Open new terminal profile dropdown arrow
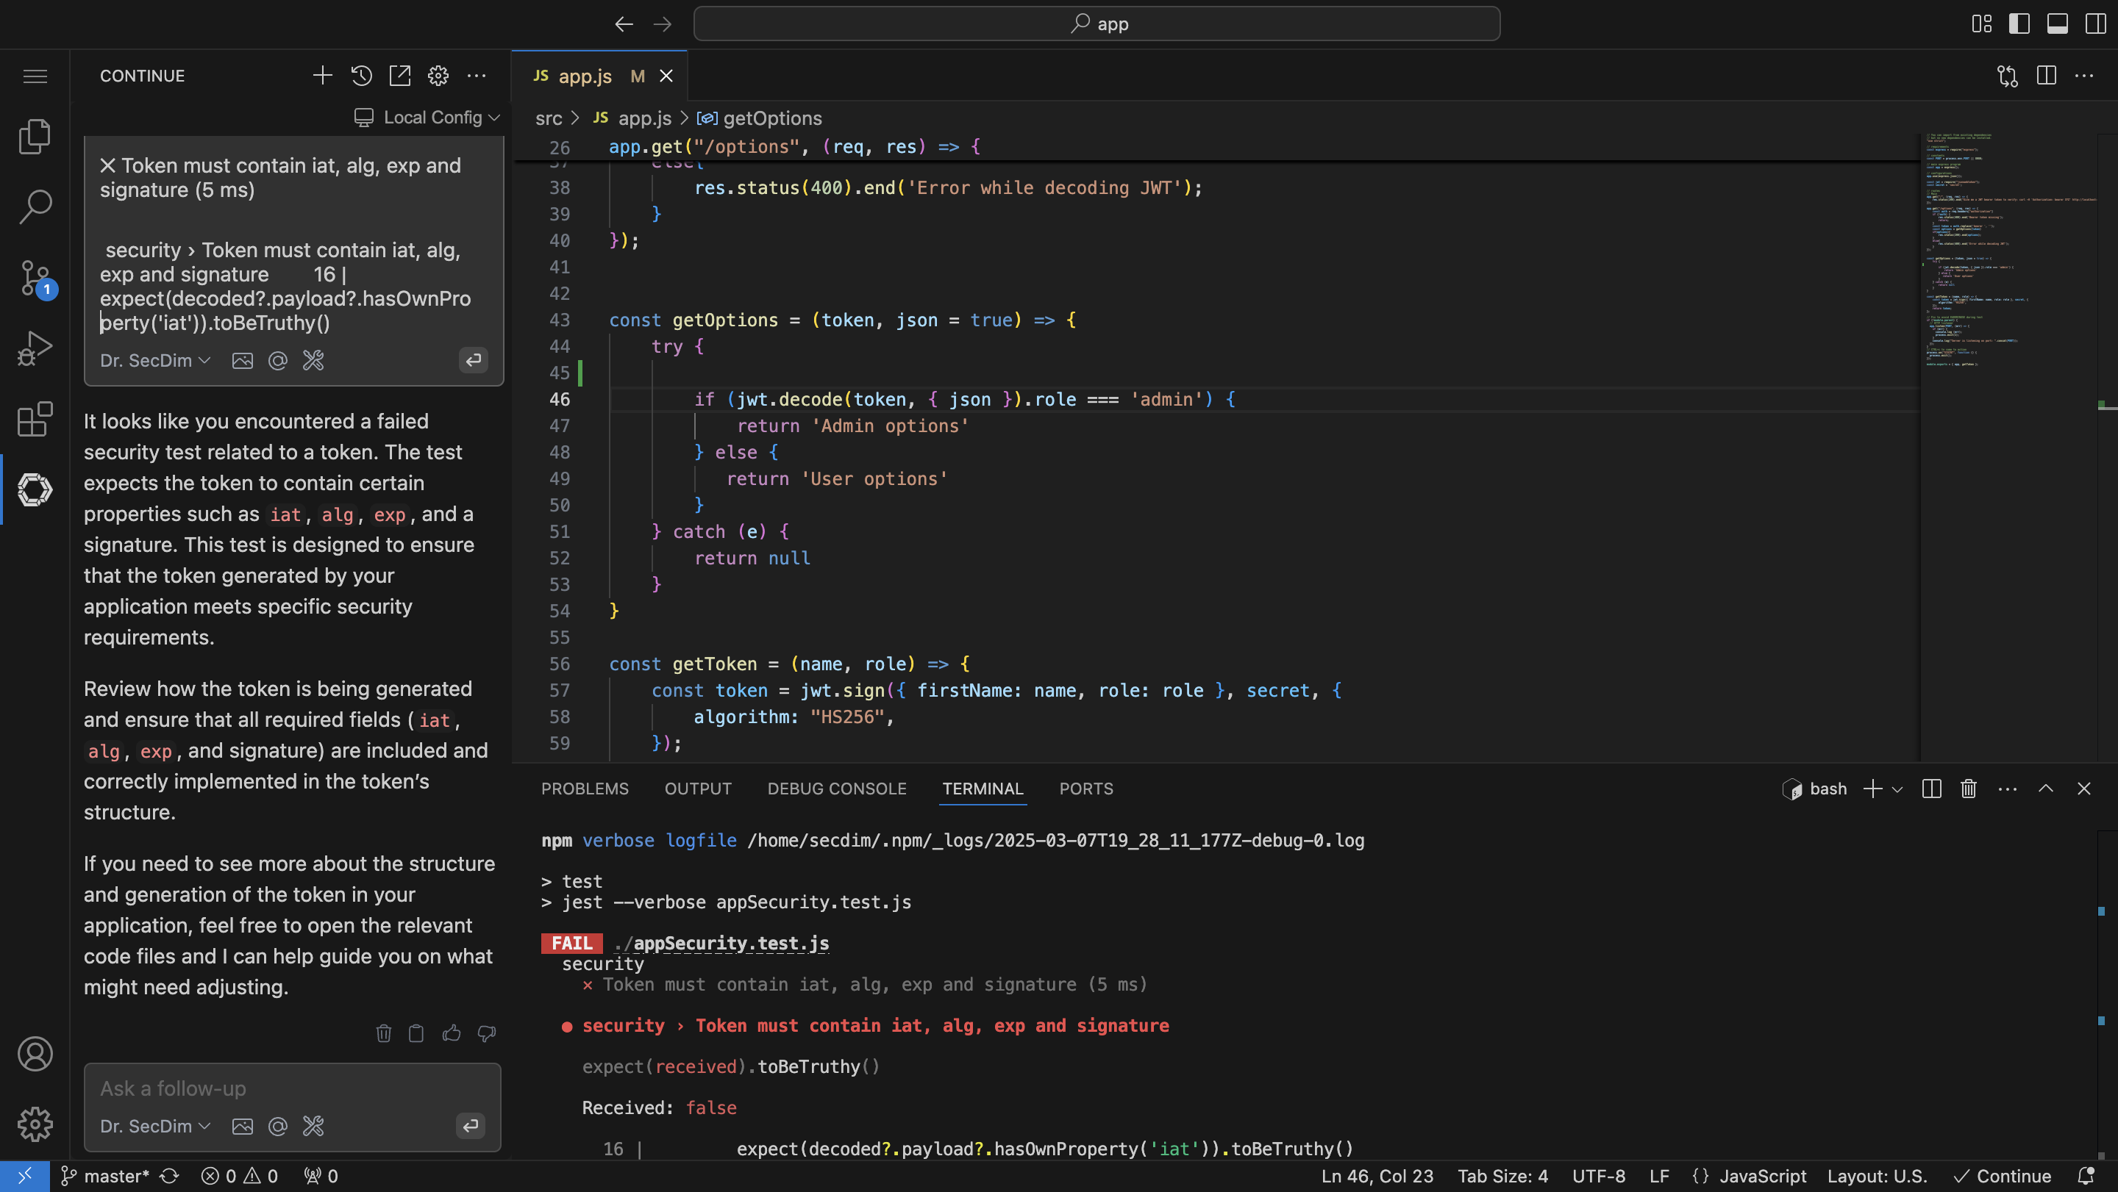This screenshot has height=1192, width=2118. [1897, 789]
